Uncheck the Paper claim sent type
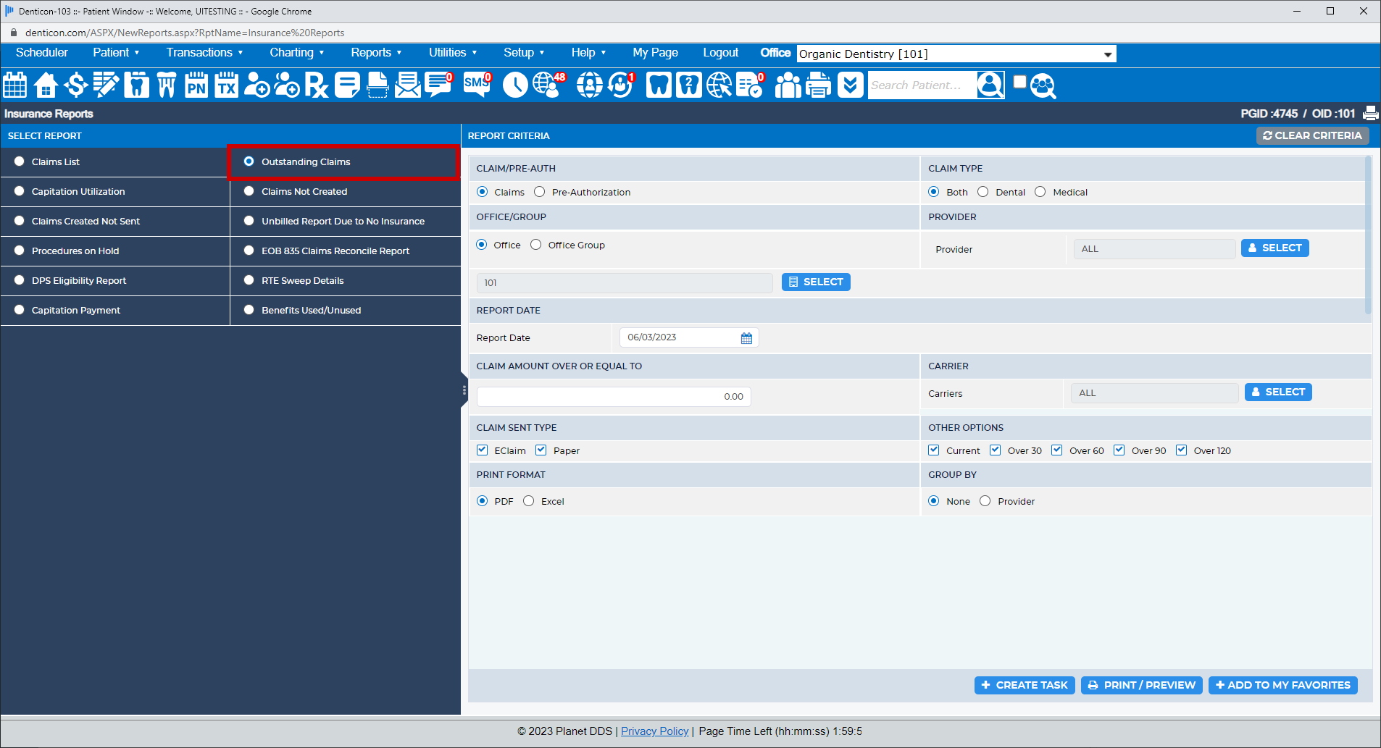Image resolution: width=1381 pixels, height=748 pixels. coord(541,450)
